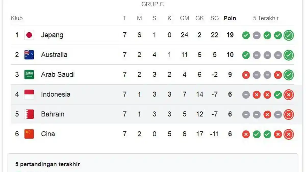Screen dimensions: 306x172
Task: Click Australia's latest circled win icon
Action: tap(289, 55)
